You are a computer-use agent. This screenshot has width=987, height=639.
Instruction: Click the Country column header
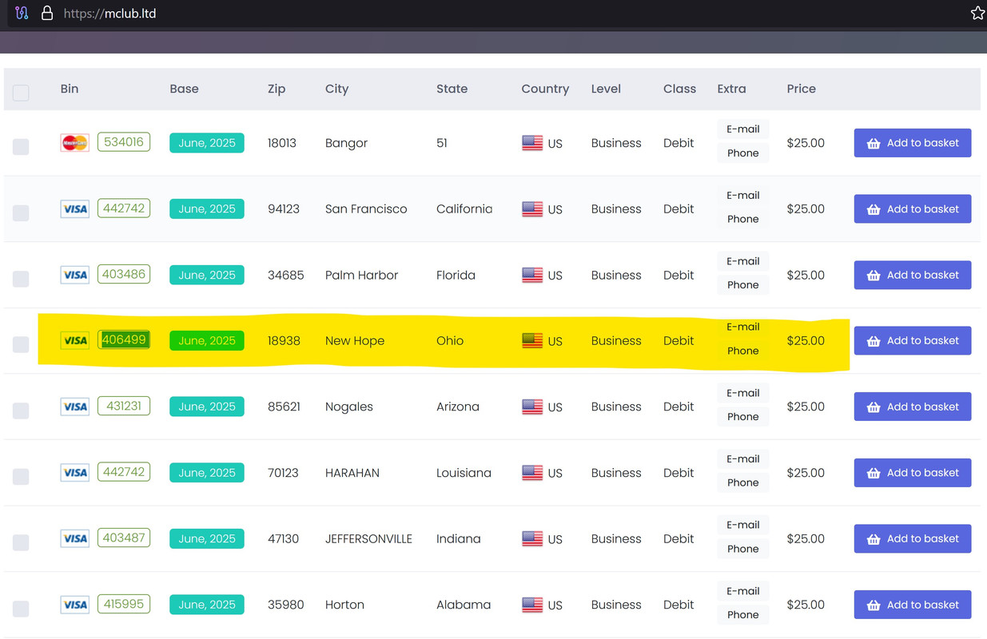(x=545, y=89)
